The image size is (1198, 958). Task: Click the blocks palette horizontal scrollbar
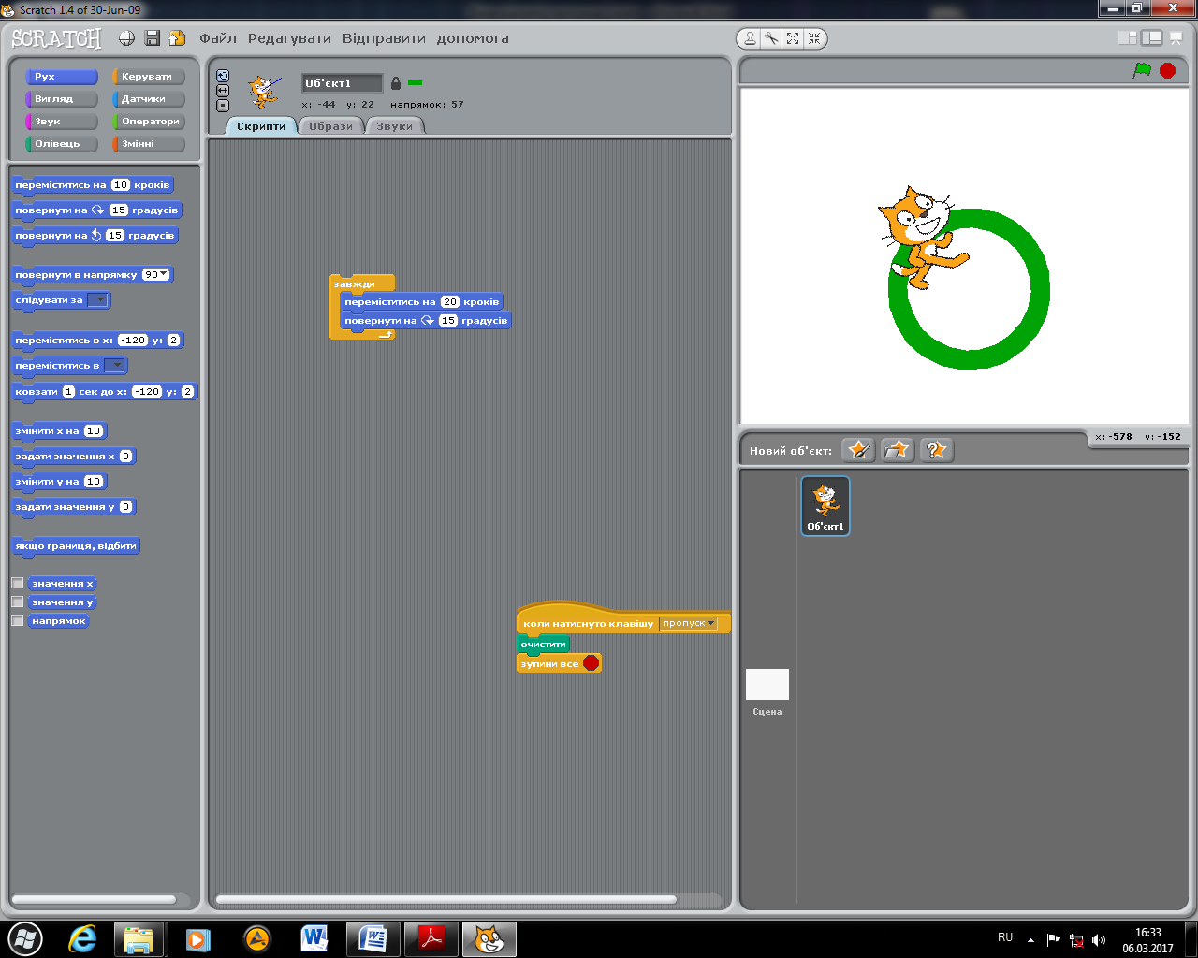[x=94, y=900]
